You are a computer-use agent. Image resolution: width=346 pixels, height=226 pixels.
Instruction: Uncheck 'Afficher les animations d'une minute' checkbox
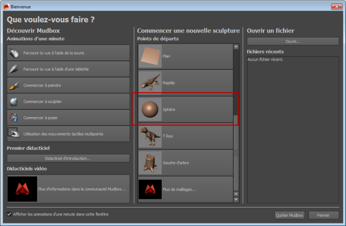[9, 214]
